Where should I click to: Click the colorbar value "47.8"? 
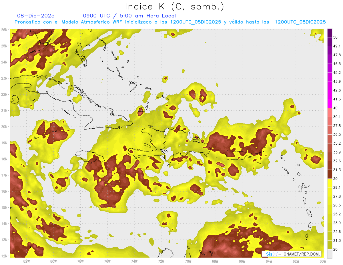337,55
